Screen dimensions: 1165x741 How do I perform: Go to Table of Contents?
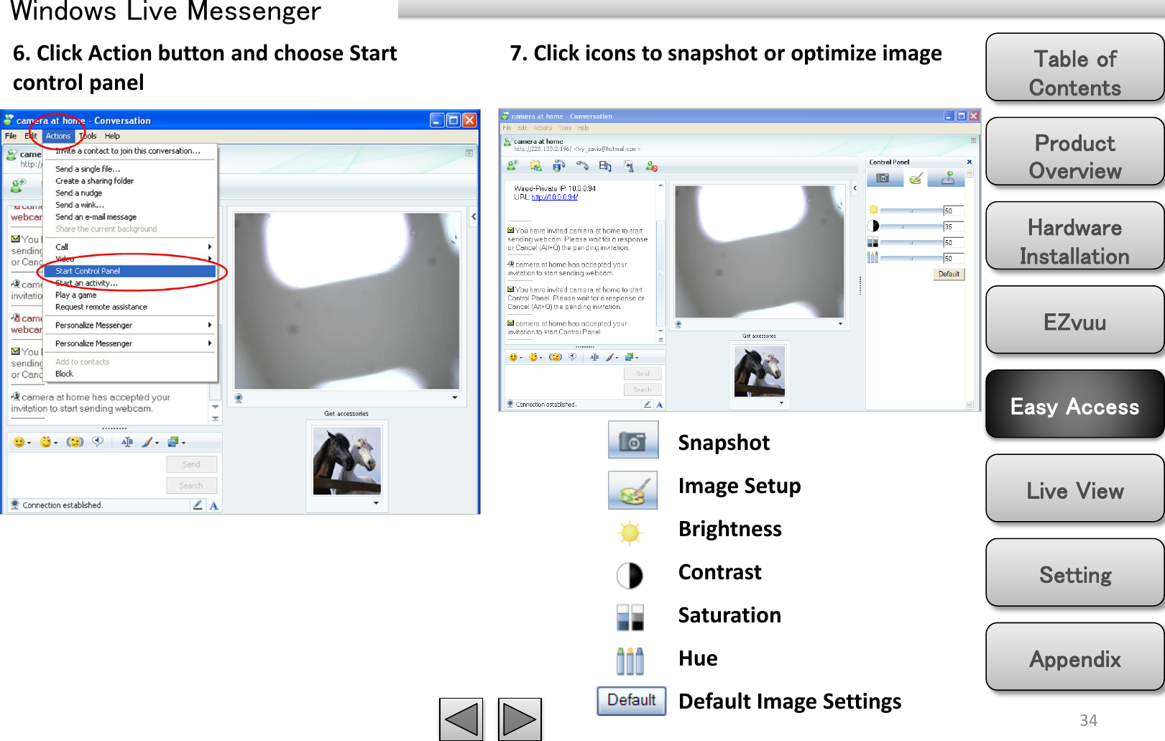click(1075, 68)
